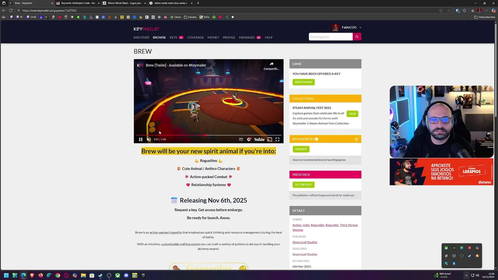Cast the video with the Cast icon
This screenshot has height=280, width=498.
269,139
